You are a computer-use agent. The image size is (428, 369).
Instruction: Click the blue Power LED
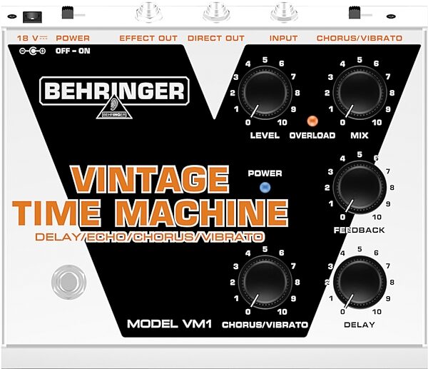[265, 188]
